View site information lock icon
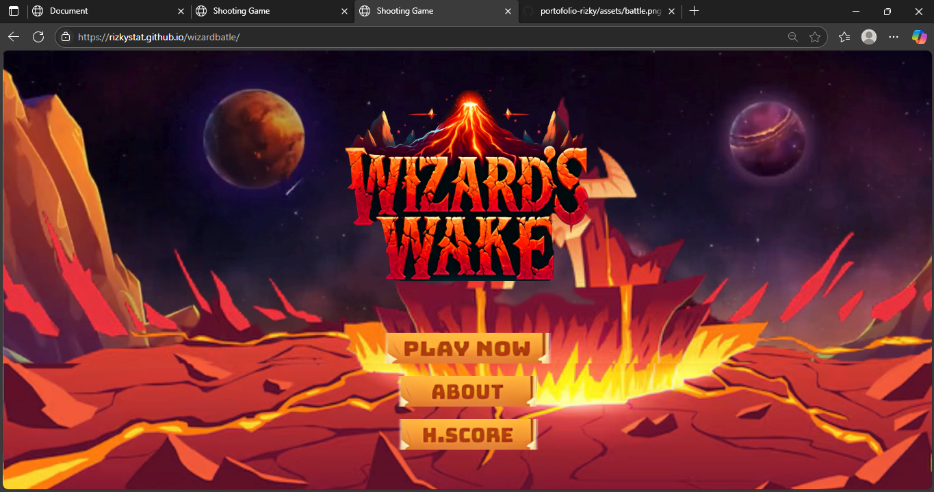 click(x=66, y=37)
